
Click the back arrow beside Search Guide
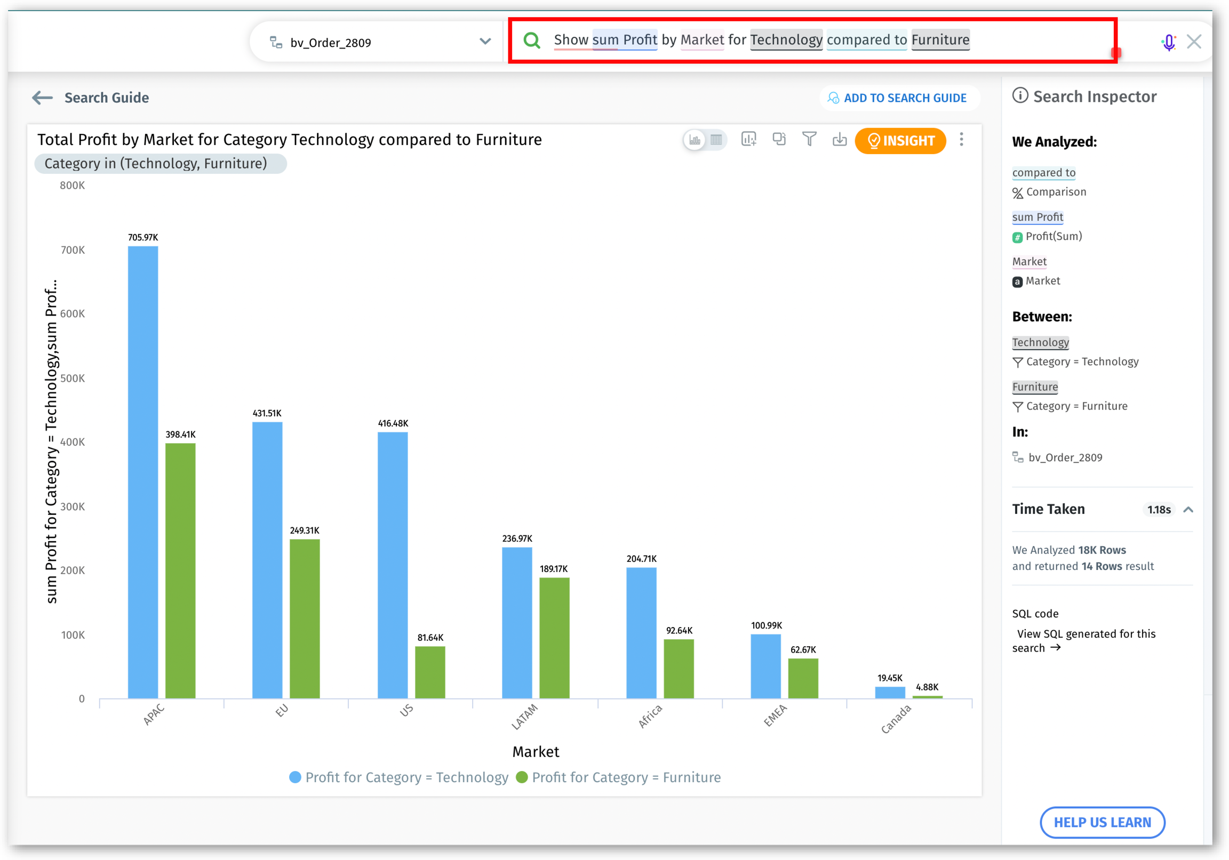coord(42,98)
